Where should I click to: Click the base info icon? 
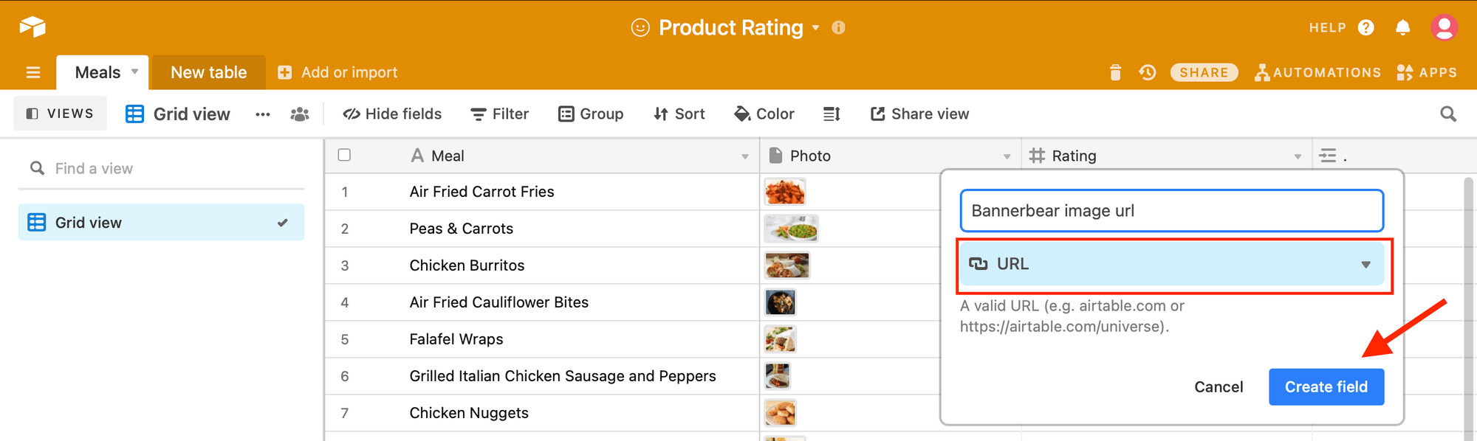click(x=838, y=27)
